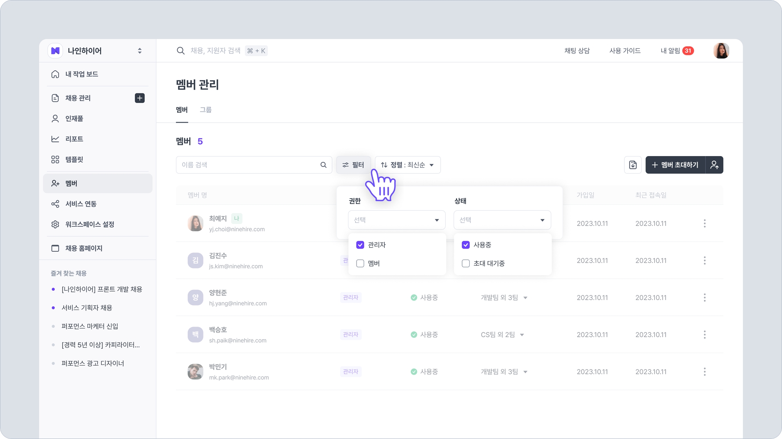Open the 상태 선택 dropdown

coord(502,220)
